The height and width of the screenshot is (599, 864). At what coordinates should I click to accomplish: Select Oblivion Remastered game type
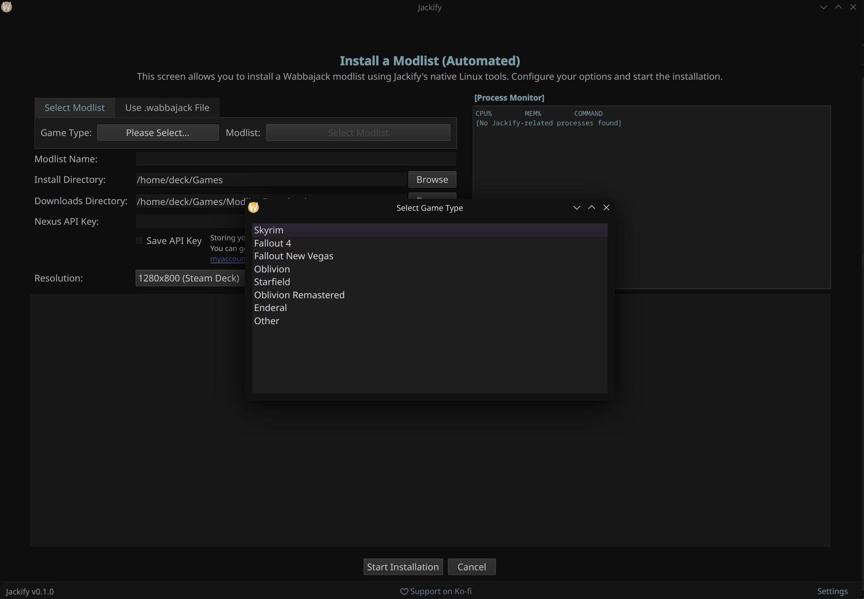(x=299, y=295)
